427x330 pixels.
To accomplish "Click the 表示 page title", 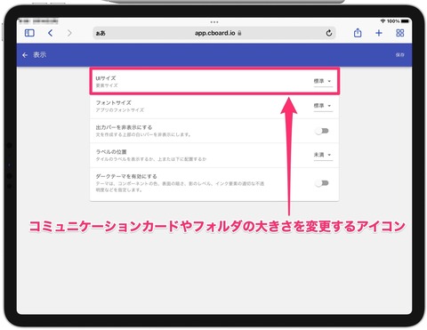I will click(40, 55).
